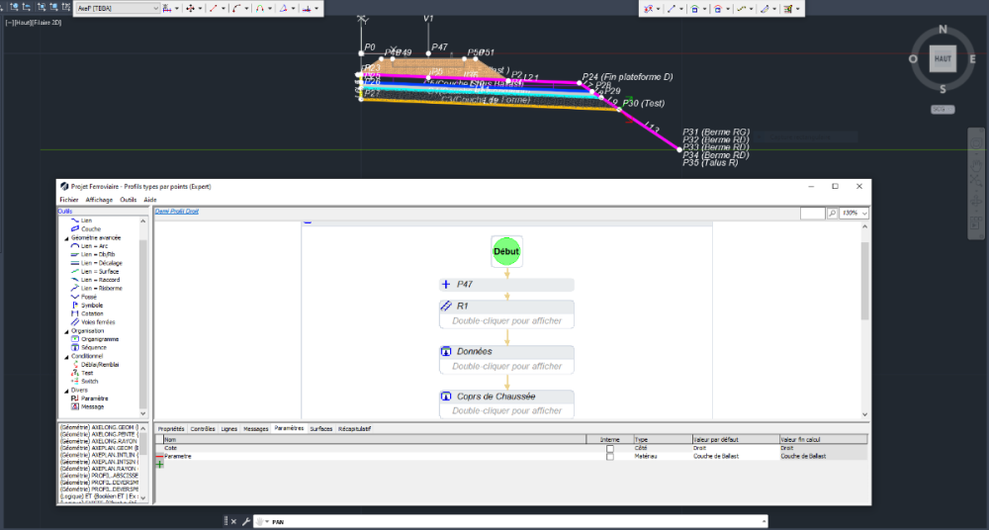Open the Fichier menu

click(x=69, y=200)
